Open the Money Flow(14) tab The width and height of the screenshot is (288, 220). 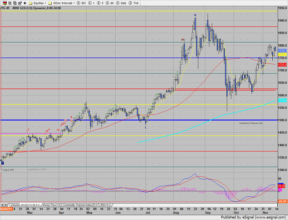tap(52, 205)
